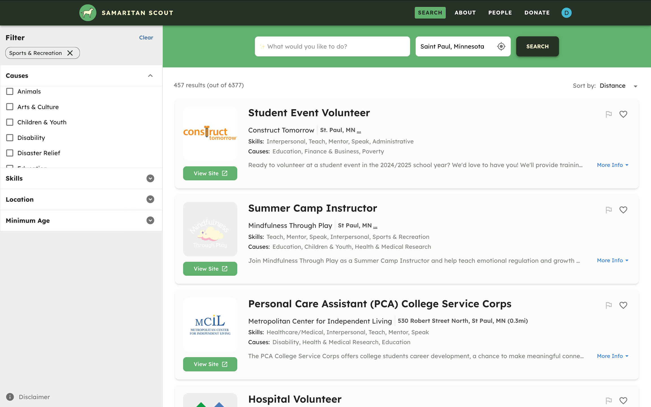Viewport: 651px width, 407px height.
Task: Flag the Hospital Volunteer listing
Action: point(609,400)
